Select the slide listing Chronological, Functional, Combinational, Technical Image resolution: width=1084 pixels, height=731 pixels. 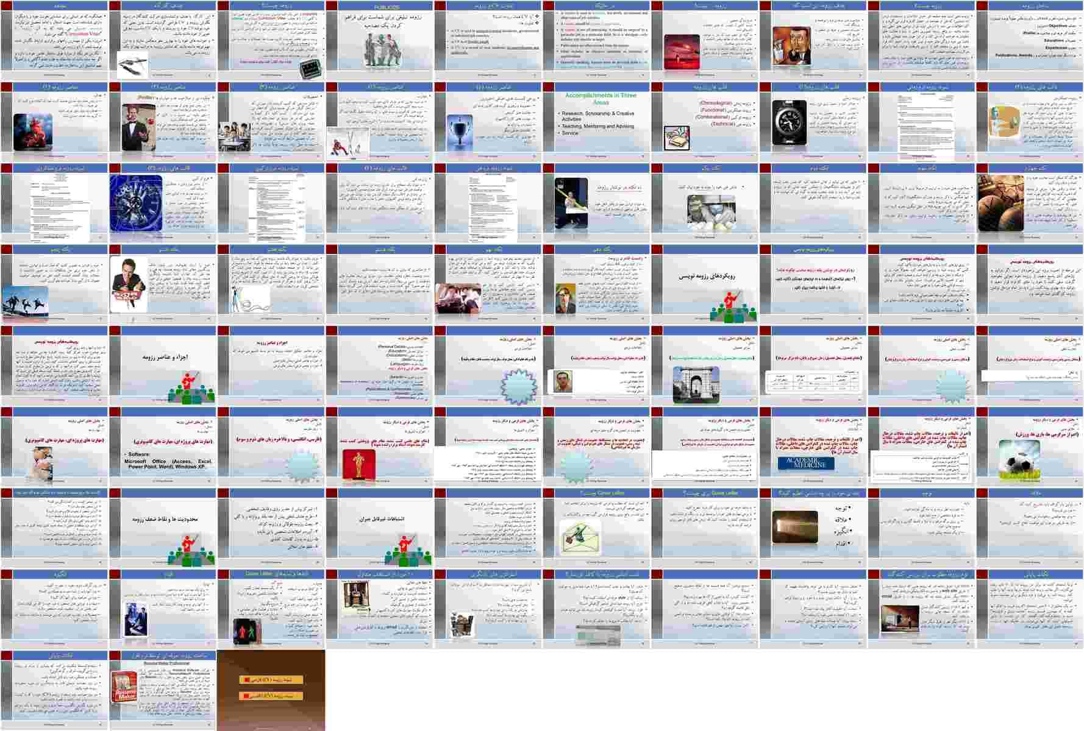(705, 121)
